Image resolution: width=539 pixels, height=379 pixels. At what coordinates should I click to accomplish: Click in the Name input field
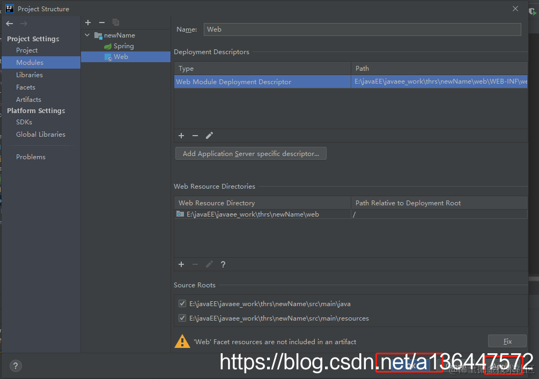pos(363,29)
